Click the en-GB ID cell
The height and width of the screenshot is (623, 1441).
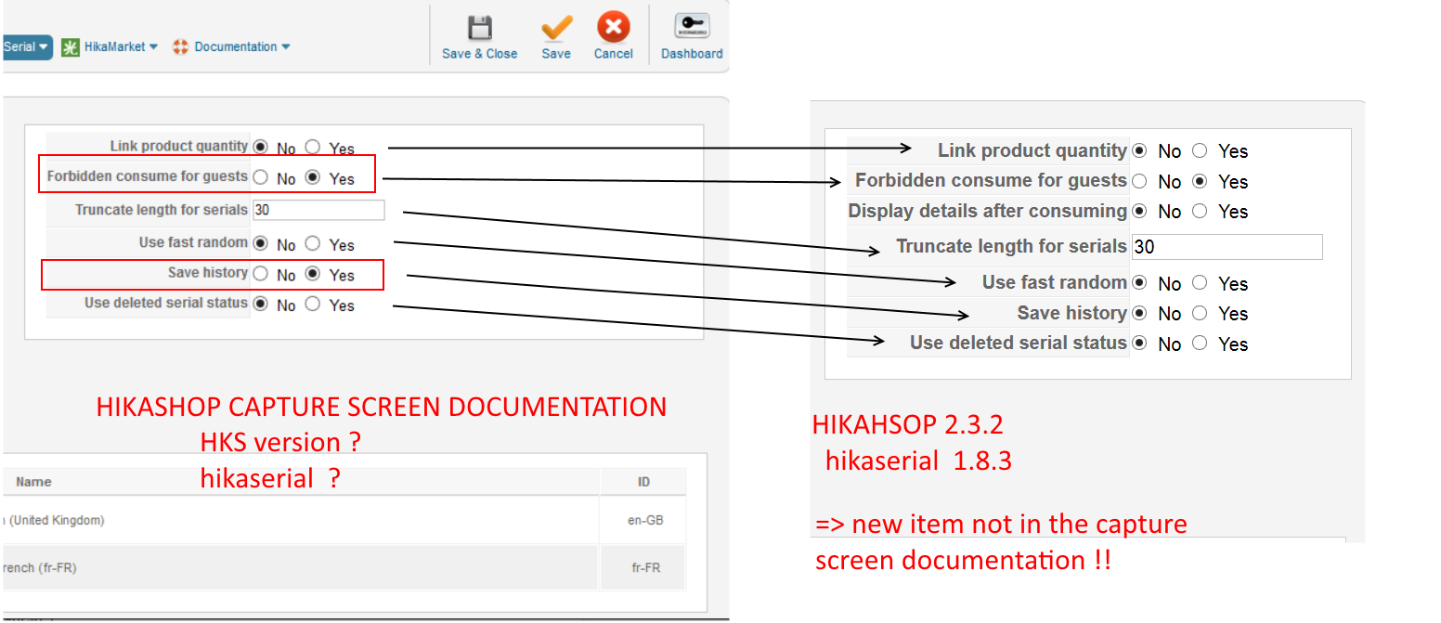tap(643, 521)
